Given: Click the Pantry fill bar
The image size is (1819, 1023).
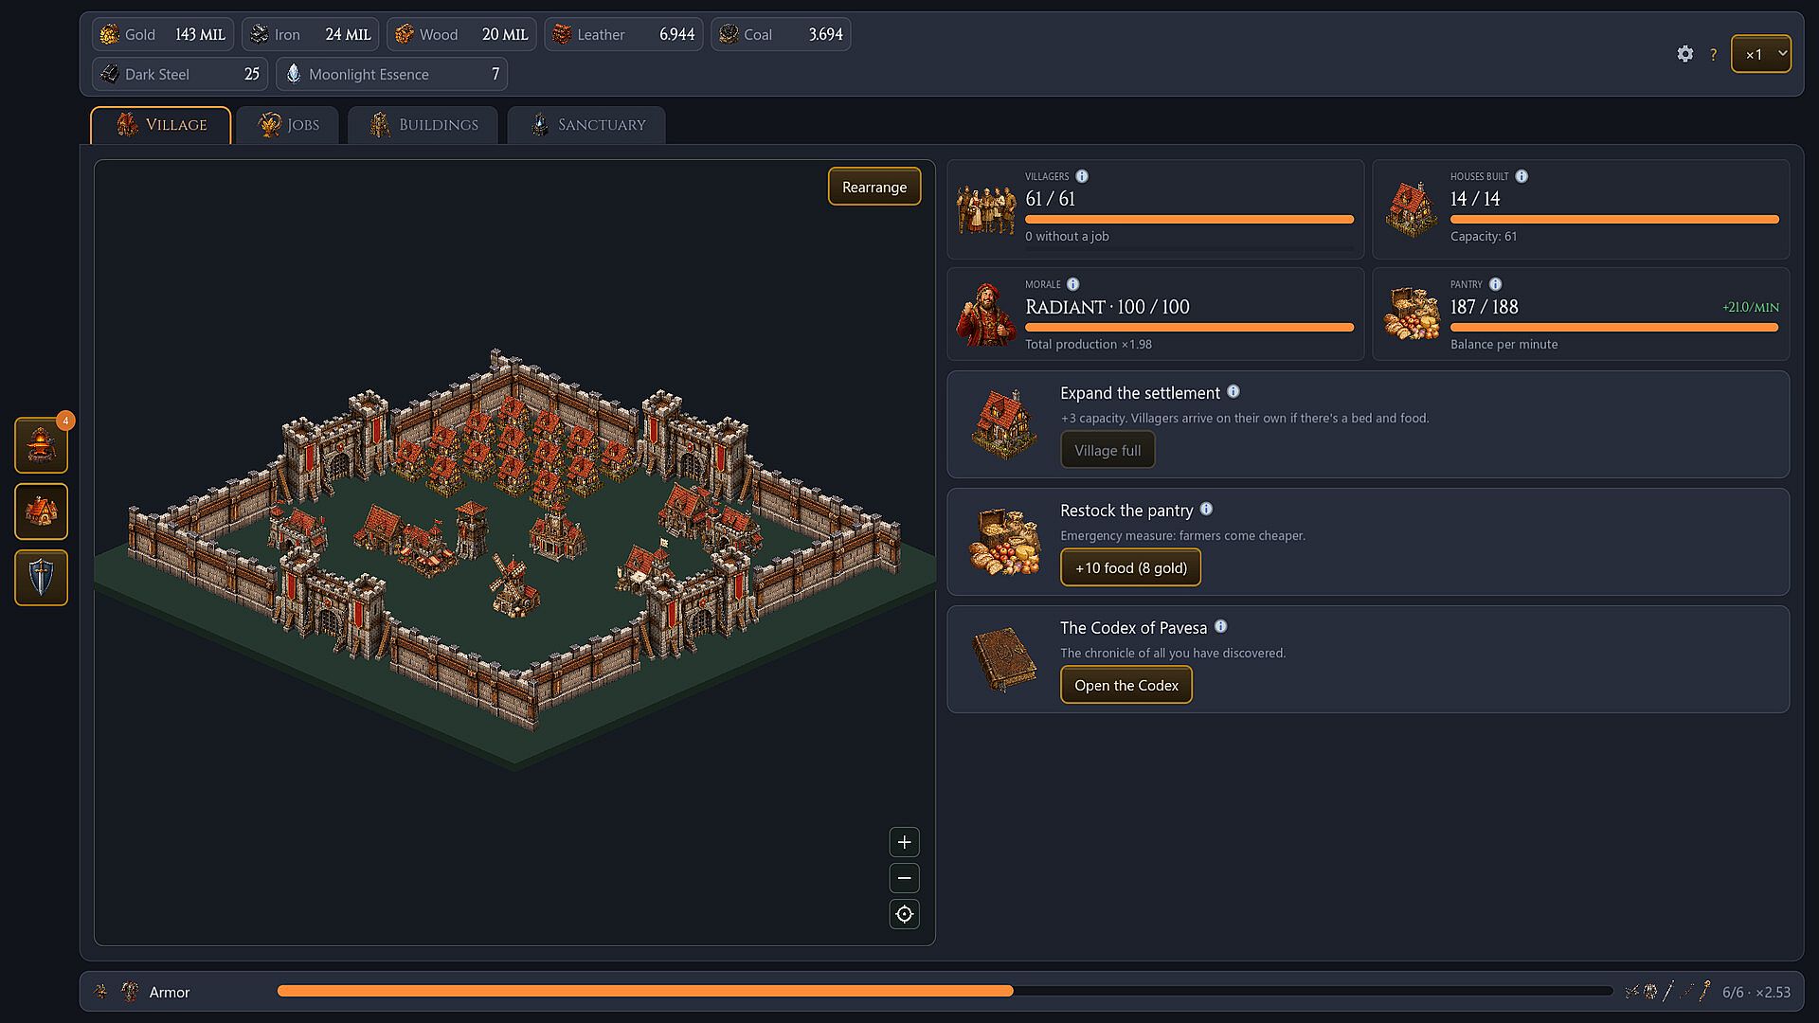Looking at the screenshot, I should click(x=1614, y=327).
